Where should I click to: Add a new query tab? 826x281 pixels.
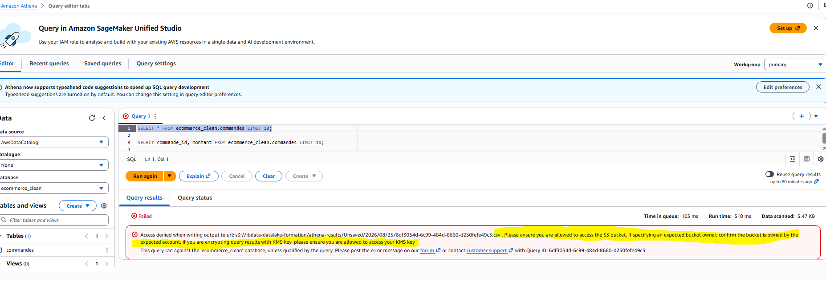pos(802,116)
